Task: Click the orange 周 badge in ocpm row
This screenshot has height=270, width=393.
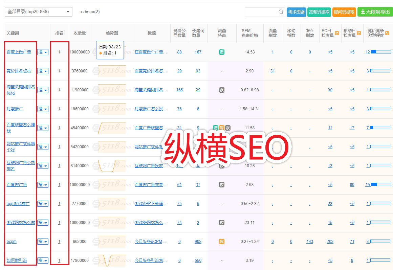Action: (x=222, y=242)
